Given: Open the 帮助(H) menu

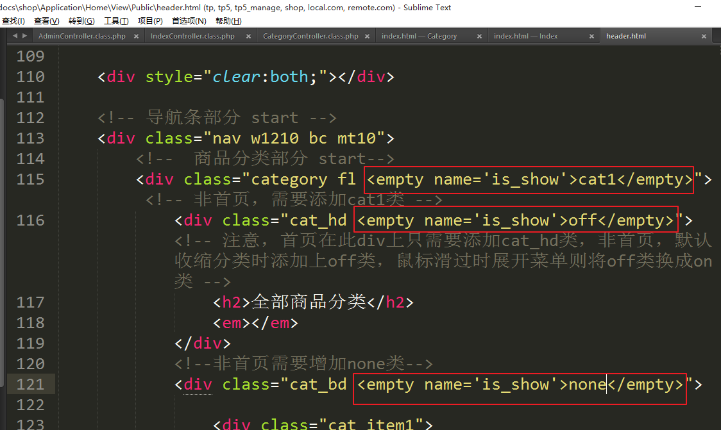Looking at the screenshot, I should tap(228, 21).
